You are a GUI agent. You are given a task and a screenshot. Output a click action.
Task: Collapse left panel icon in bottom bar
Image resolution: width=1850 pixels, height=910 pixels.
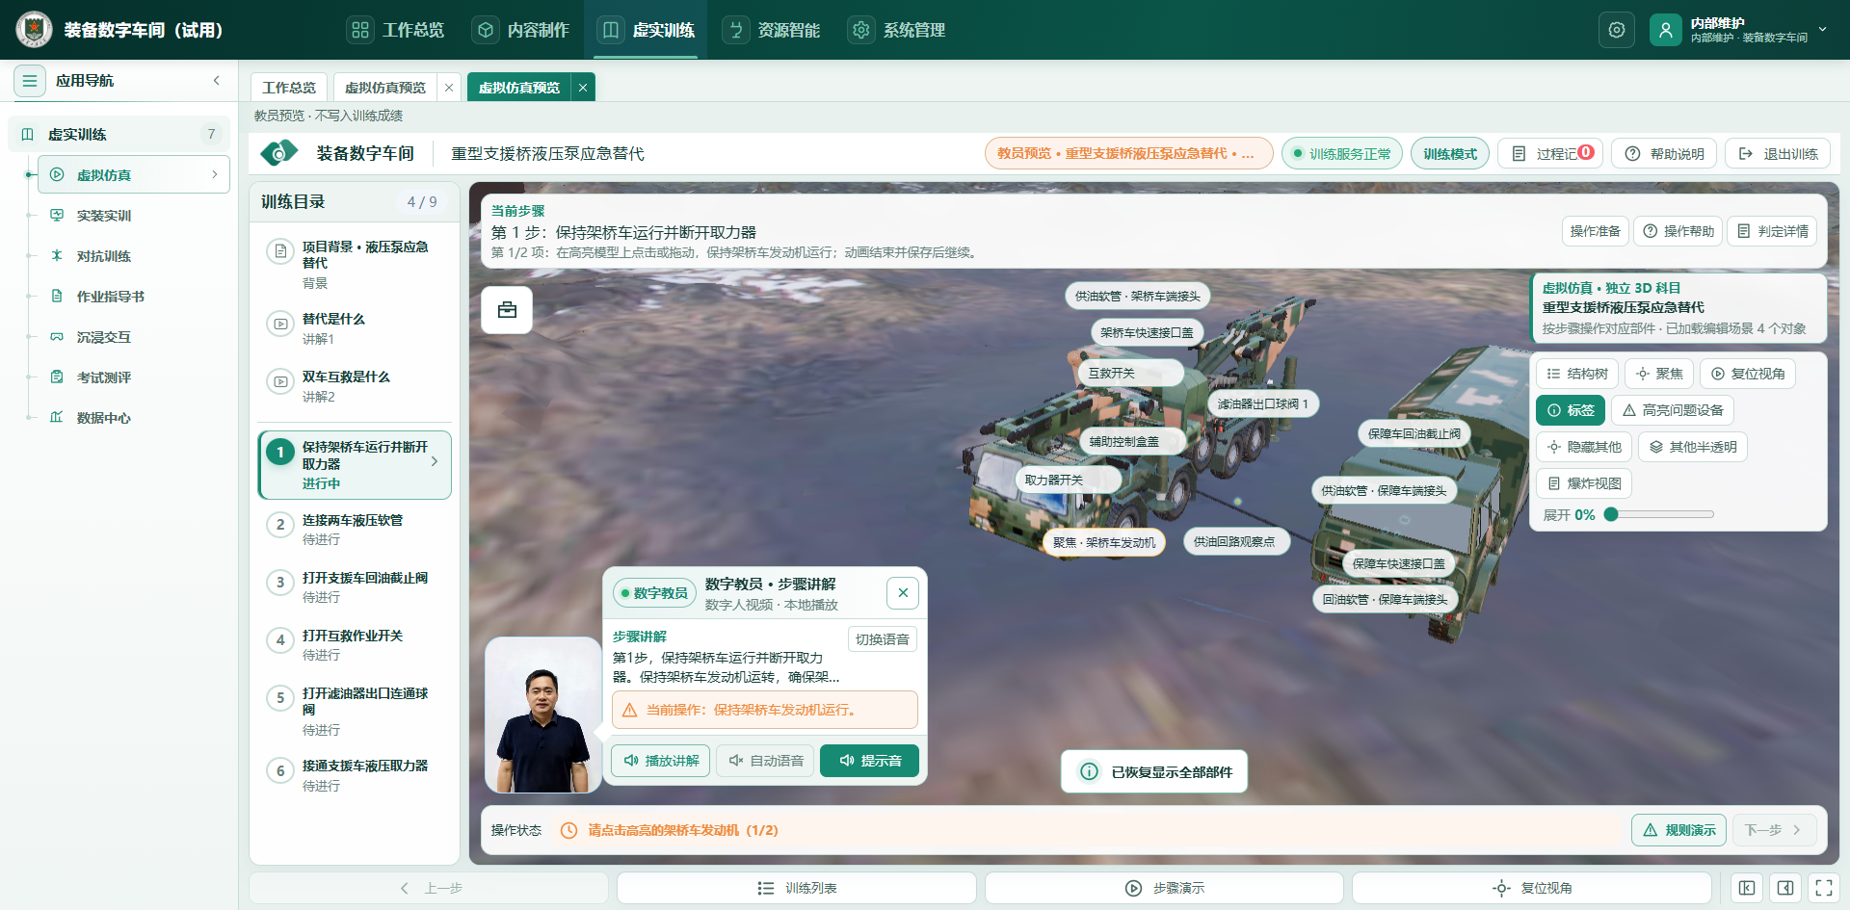(x=1747, y=888)
